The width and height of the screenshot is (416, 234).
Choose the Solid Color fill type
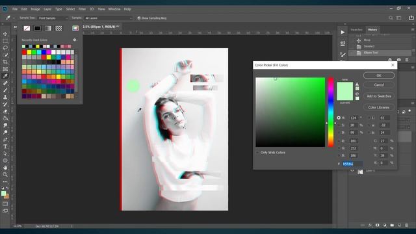(x=38, y=28)
